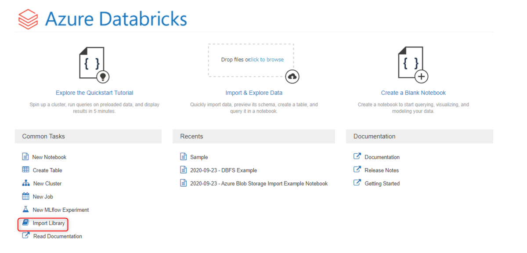The image size is (527, 253).
Task: Click the Azure Databricks logo icon
Action: pos(29,20)
